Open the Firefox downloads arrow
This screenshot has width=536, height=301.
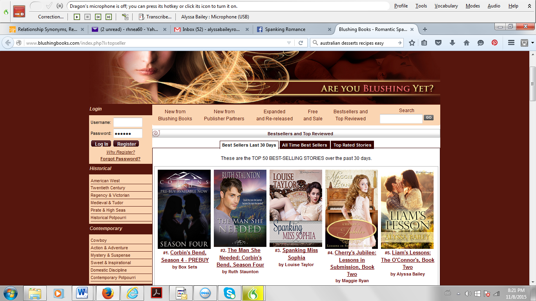click(x=452, y=43)
